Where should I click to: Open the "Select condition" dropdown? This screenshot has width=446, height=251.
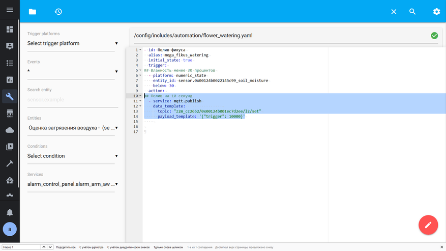pyautogui.click(x=72, y=156)
